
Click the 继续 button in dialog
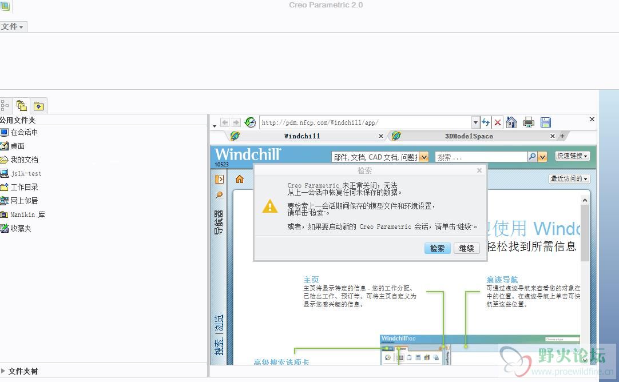pos(467,248)
